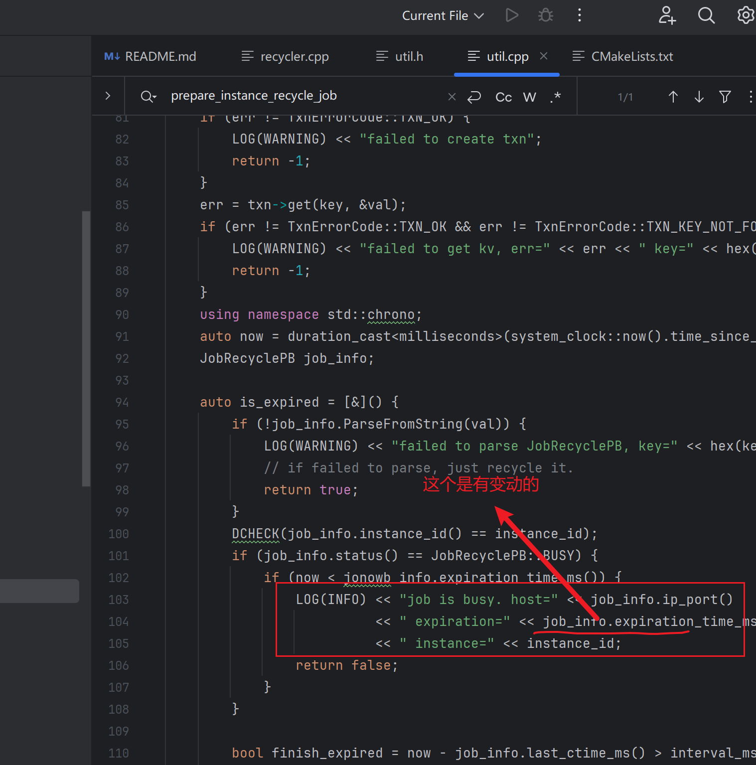Start debugging with the bug icon
The height and width of the screenshot is (765, 756).
[546, 15]
